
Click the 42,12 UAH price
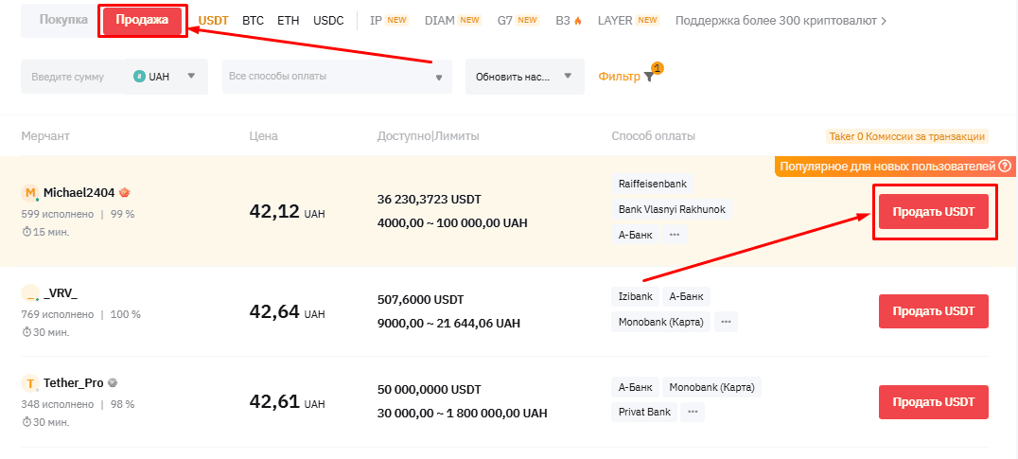(287, 212)
